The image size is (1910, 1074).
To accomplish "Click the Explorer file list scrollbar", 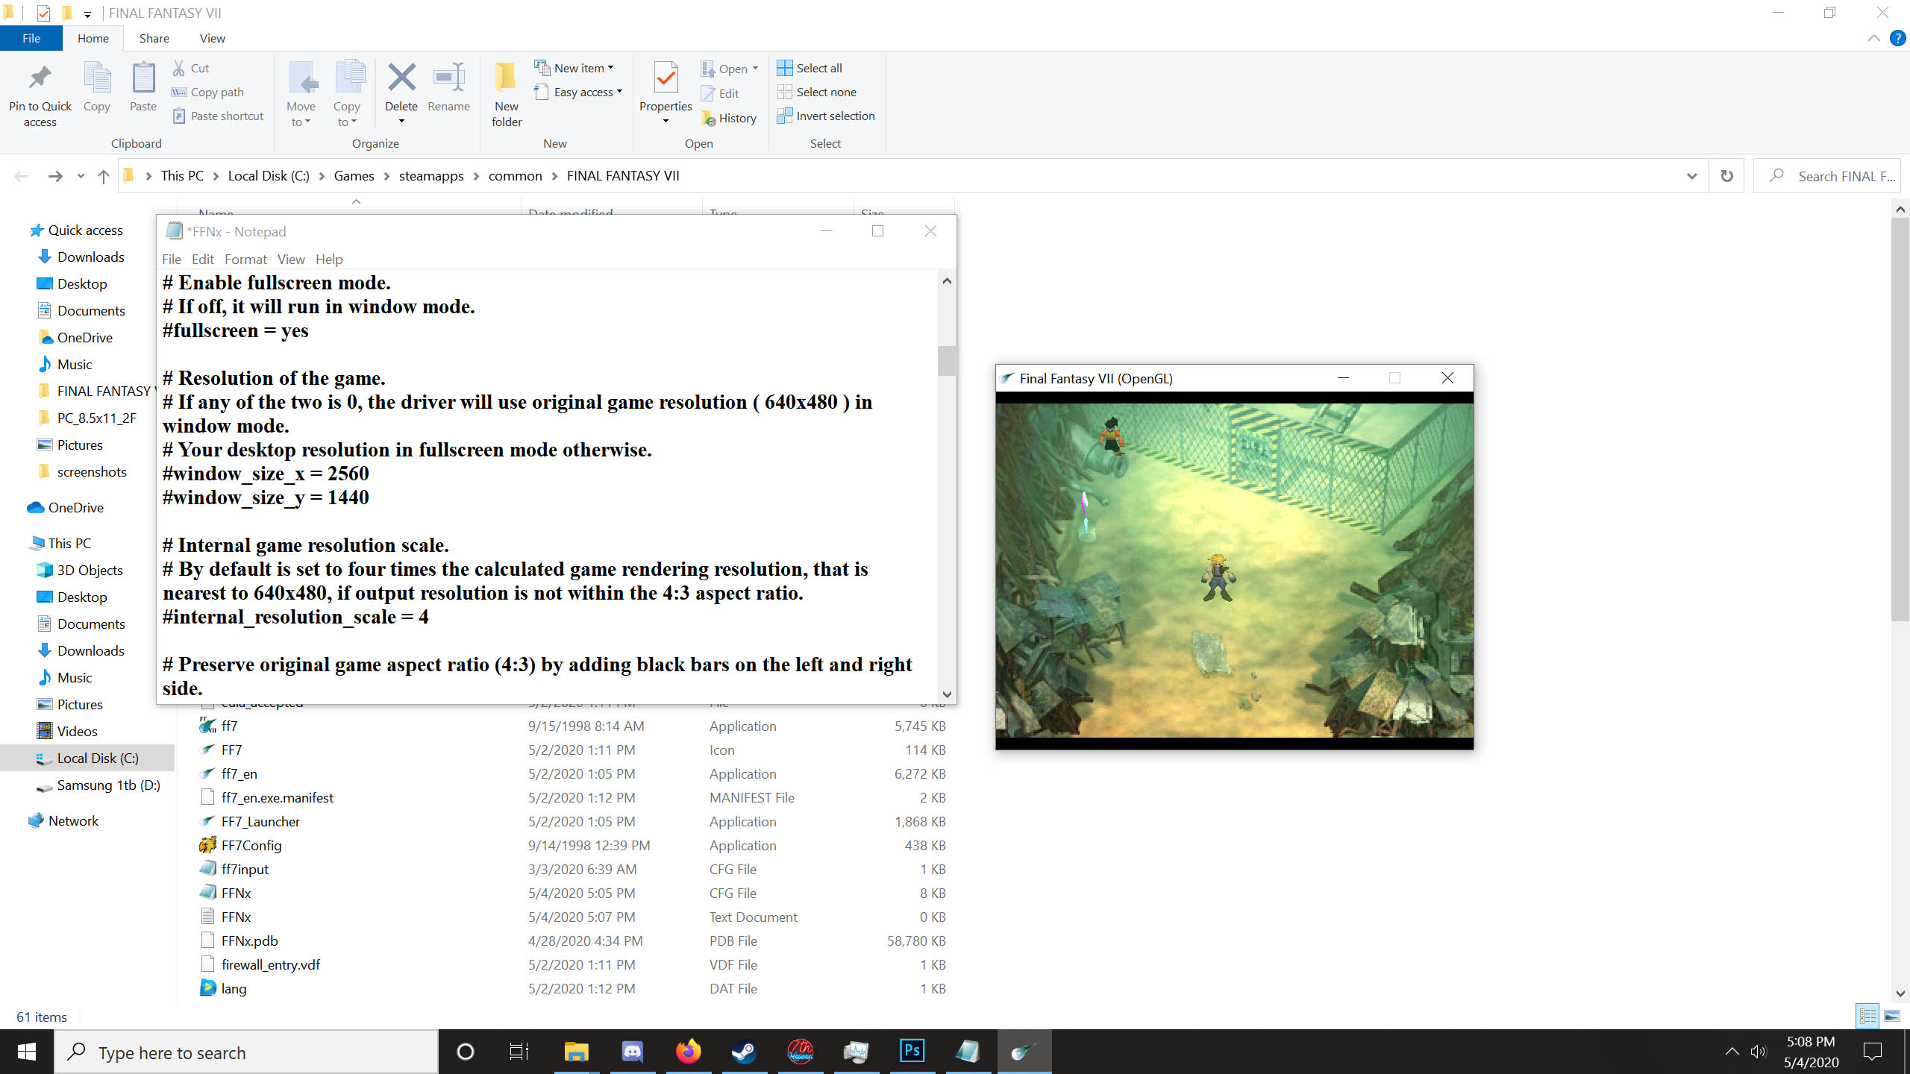I will 1900,418.
